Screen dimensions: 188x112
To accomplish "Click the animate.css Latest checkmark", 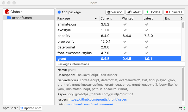I will click(x=147, y=24).
